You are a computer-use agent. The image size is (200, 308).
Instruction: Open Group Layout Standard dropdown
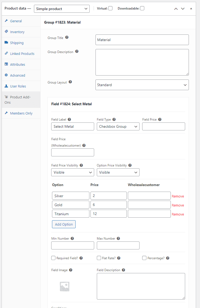coord(142,85)
